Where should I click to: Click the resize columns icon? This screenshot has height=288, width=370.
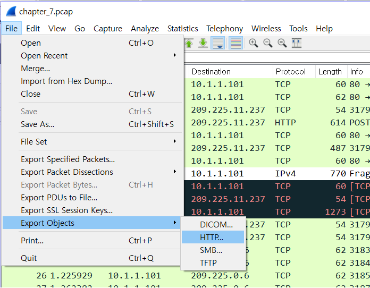[297, 43]
